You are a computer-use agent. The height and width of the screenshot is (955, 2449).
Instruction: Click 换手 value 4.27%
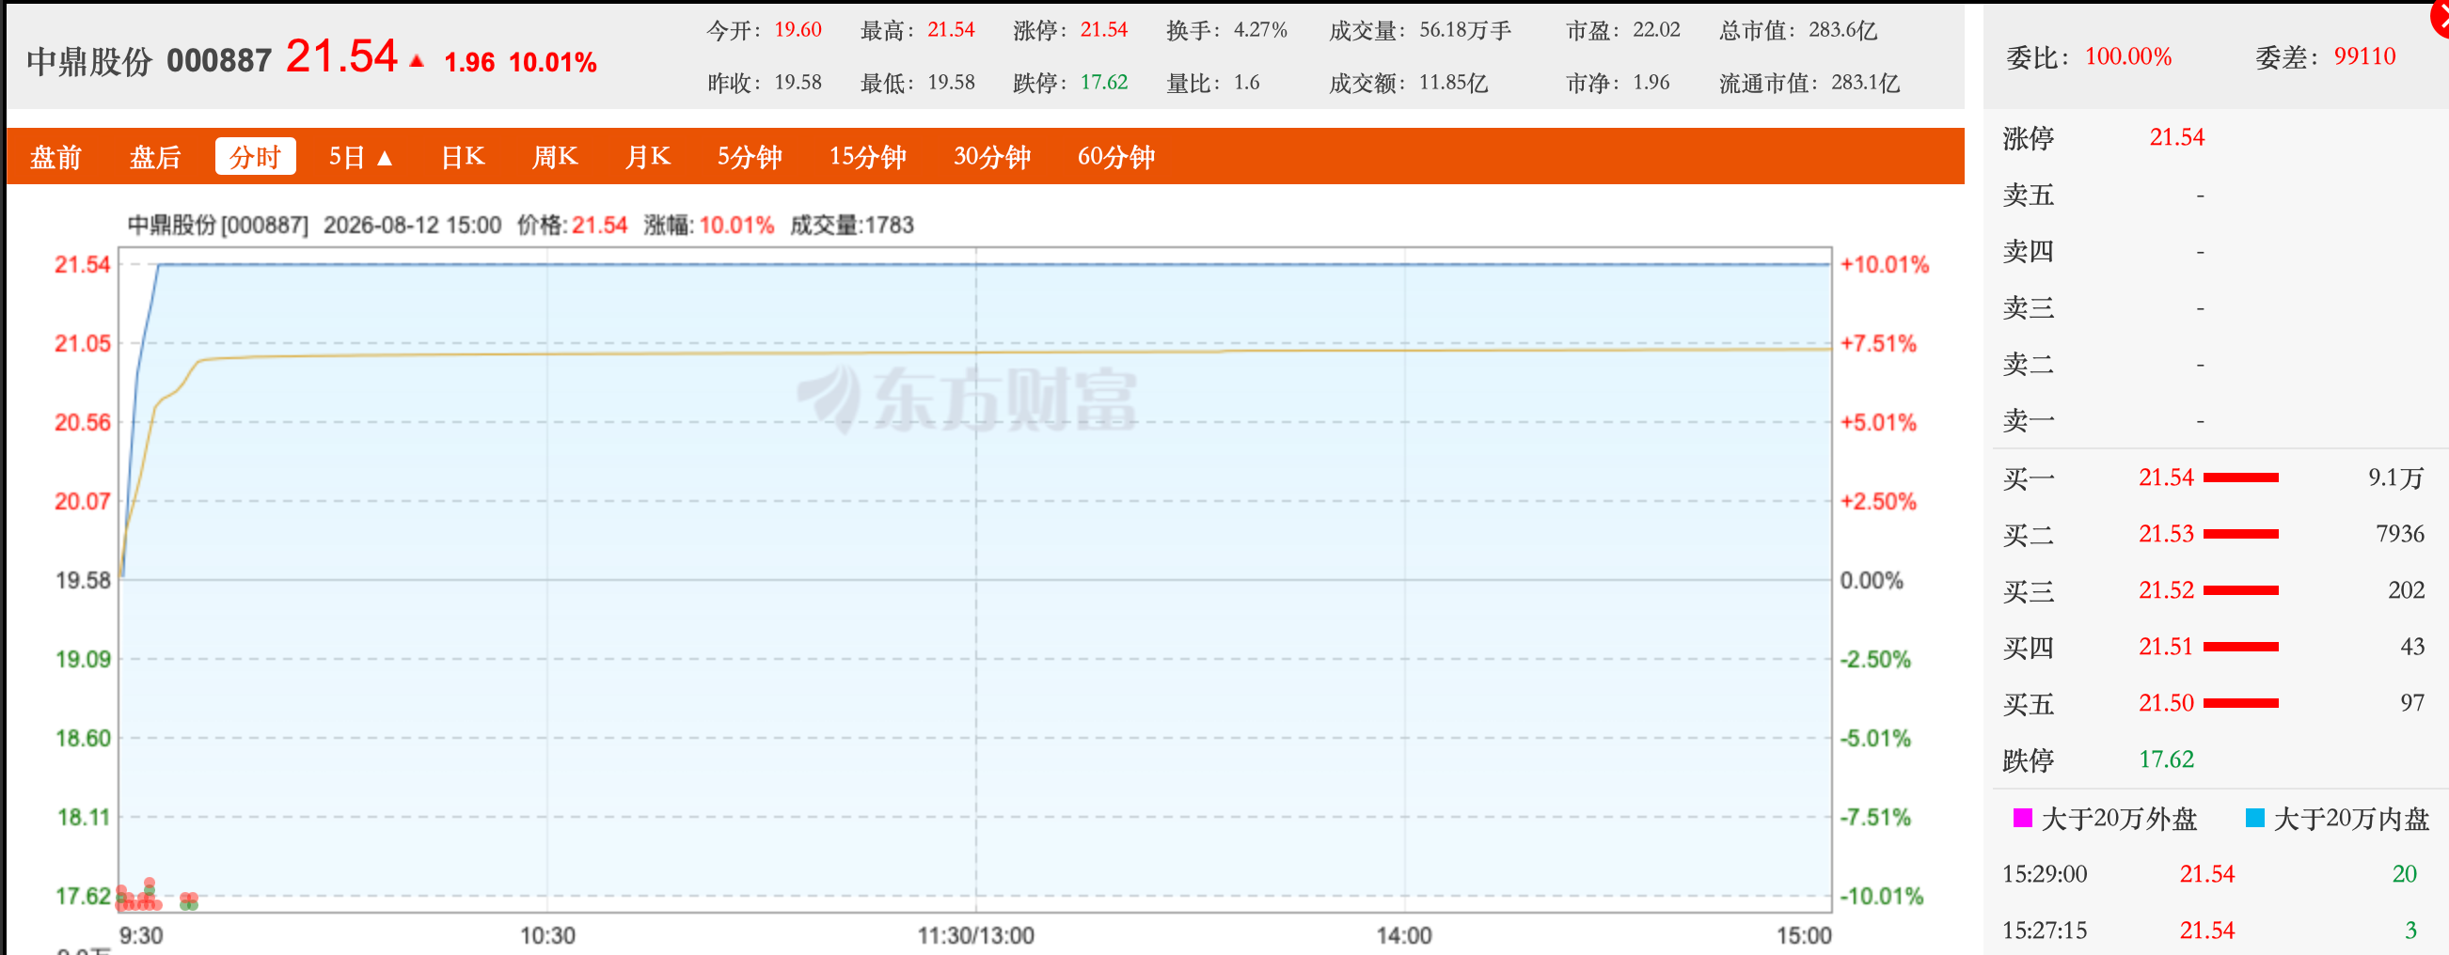click(1260, 29)
